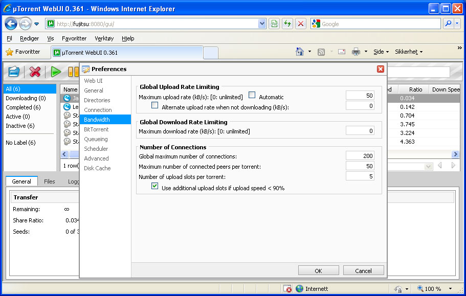Open the address bar URL dropdown
The height and width of the screenshot is (296, 466).
pyautogui.click(x=262, y=24)
